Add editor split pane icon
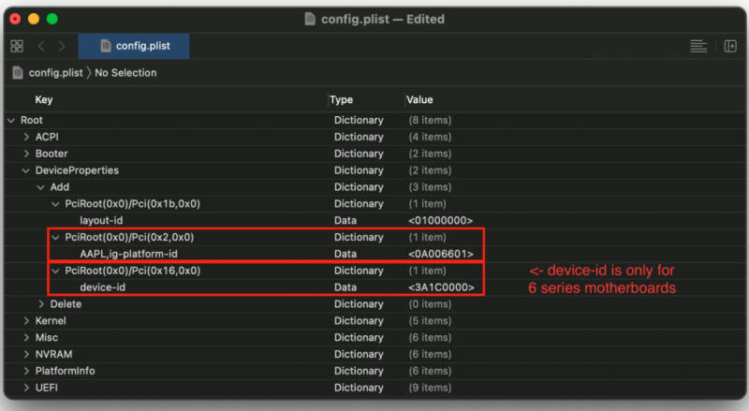This screenshot has width=749, height=411. point(730,46)
